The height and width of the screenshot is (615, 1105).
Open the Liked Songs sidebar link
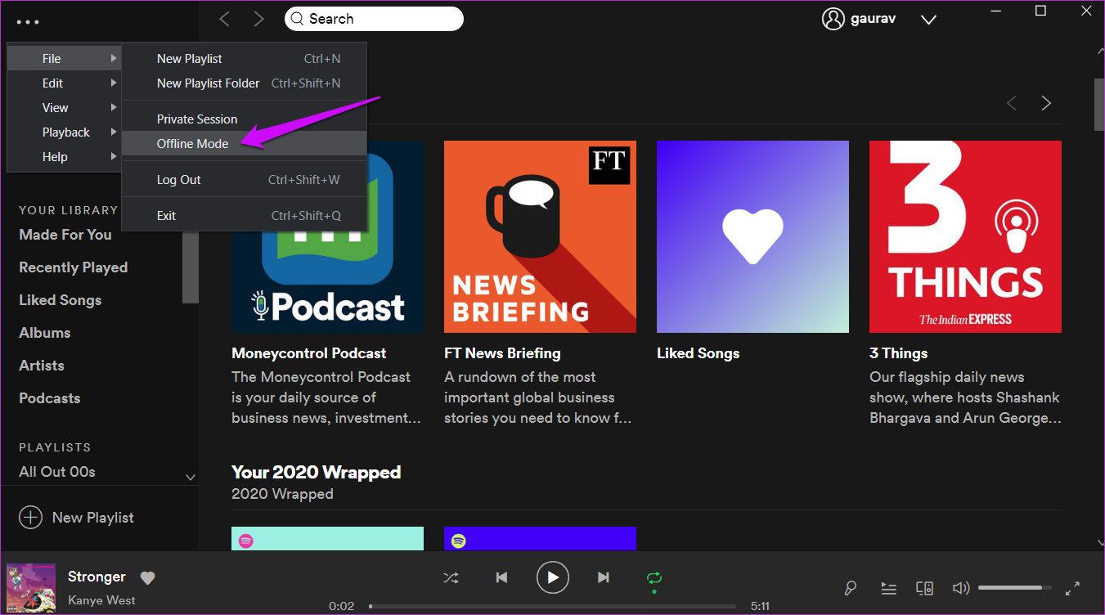(60, 299)
